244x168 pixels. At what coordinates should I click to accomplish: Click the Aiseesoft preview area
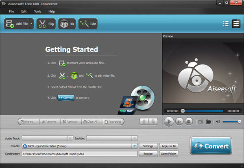(x=203, y=73)
